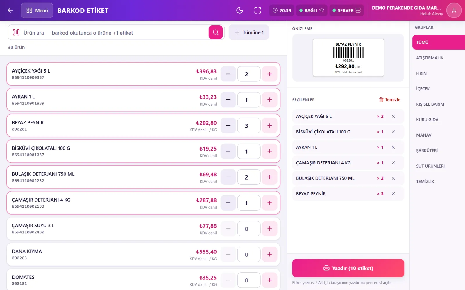Click the BEYAZ PEYNİR label preview thumbnail
This screenshot has height=290, width=465.
(348, 58)
